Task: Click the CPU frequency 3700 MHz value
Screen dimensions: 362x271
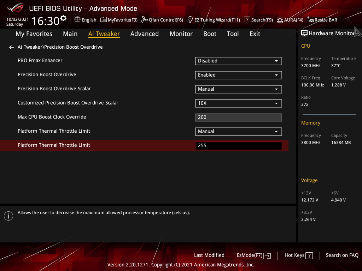Action: (x=310, y=66)
